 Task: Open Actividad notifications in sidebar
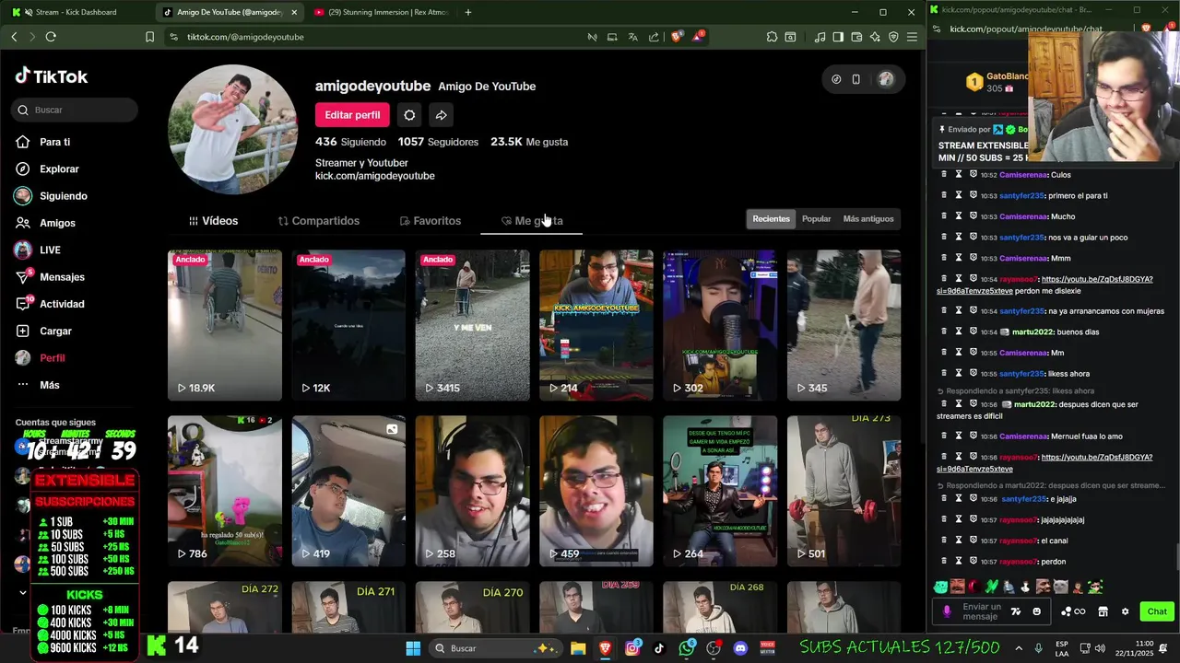62,304
